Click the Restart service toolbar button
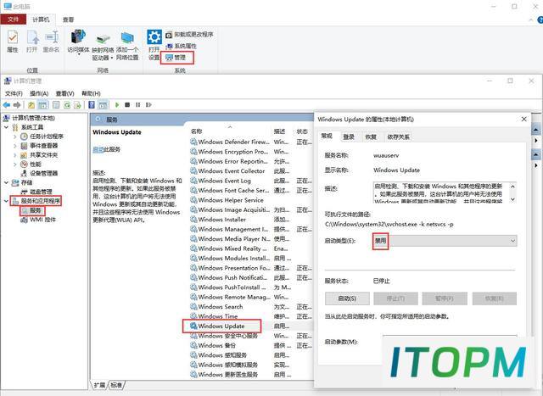The width and height of the screenshot is (543, 396). coord(148,104)
